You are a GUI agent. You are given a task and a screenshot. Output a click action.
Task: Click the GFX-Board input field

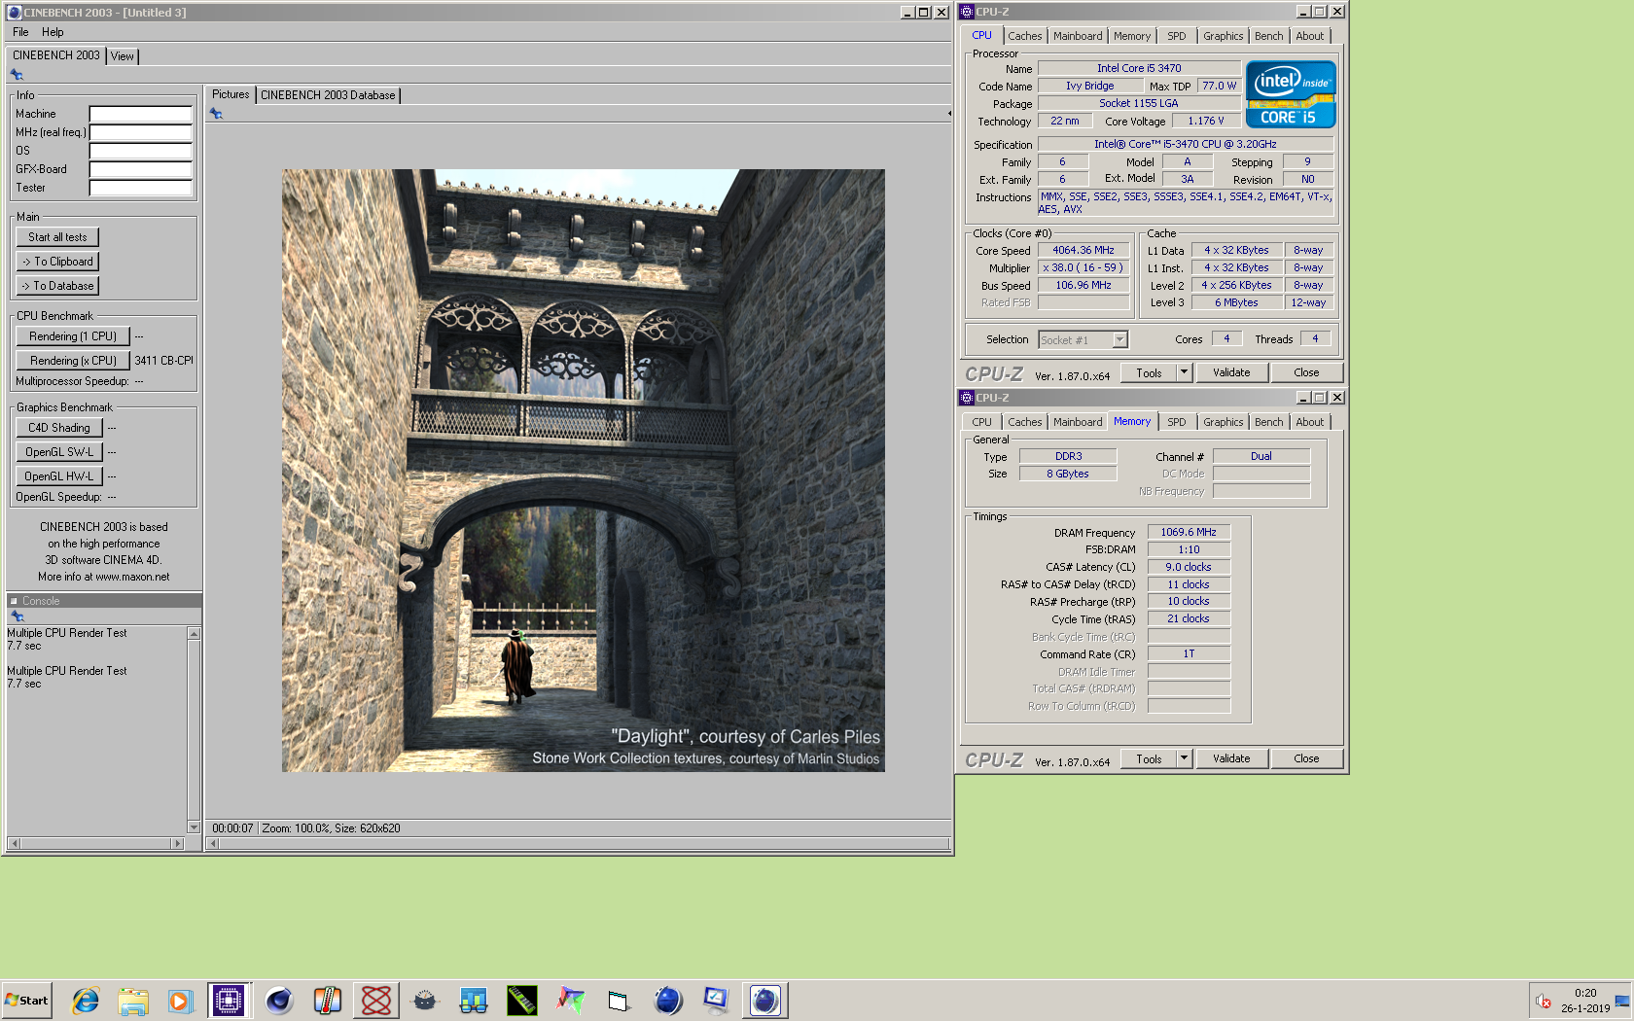pyautogui.click(x=141, y=169)
